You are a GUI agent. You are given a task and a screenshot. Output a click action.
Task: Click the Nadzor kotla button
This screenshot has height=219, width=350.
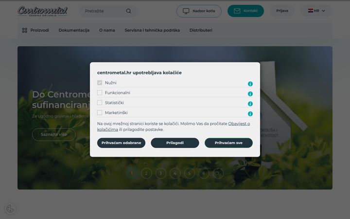tap(199, 11)
